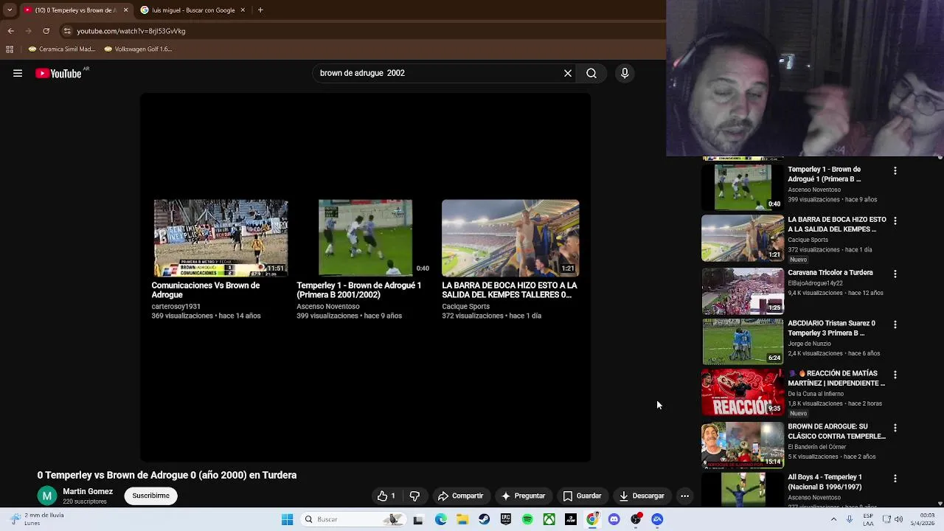944x531 pixels.
Task: Go forward with browser forward arrow
Action: [x=28, y=31]
